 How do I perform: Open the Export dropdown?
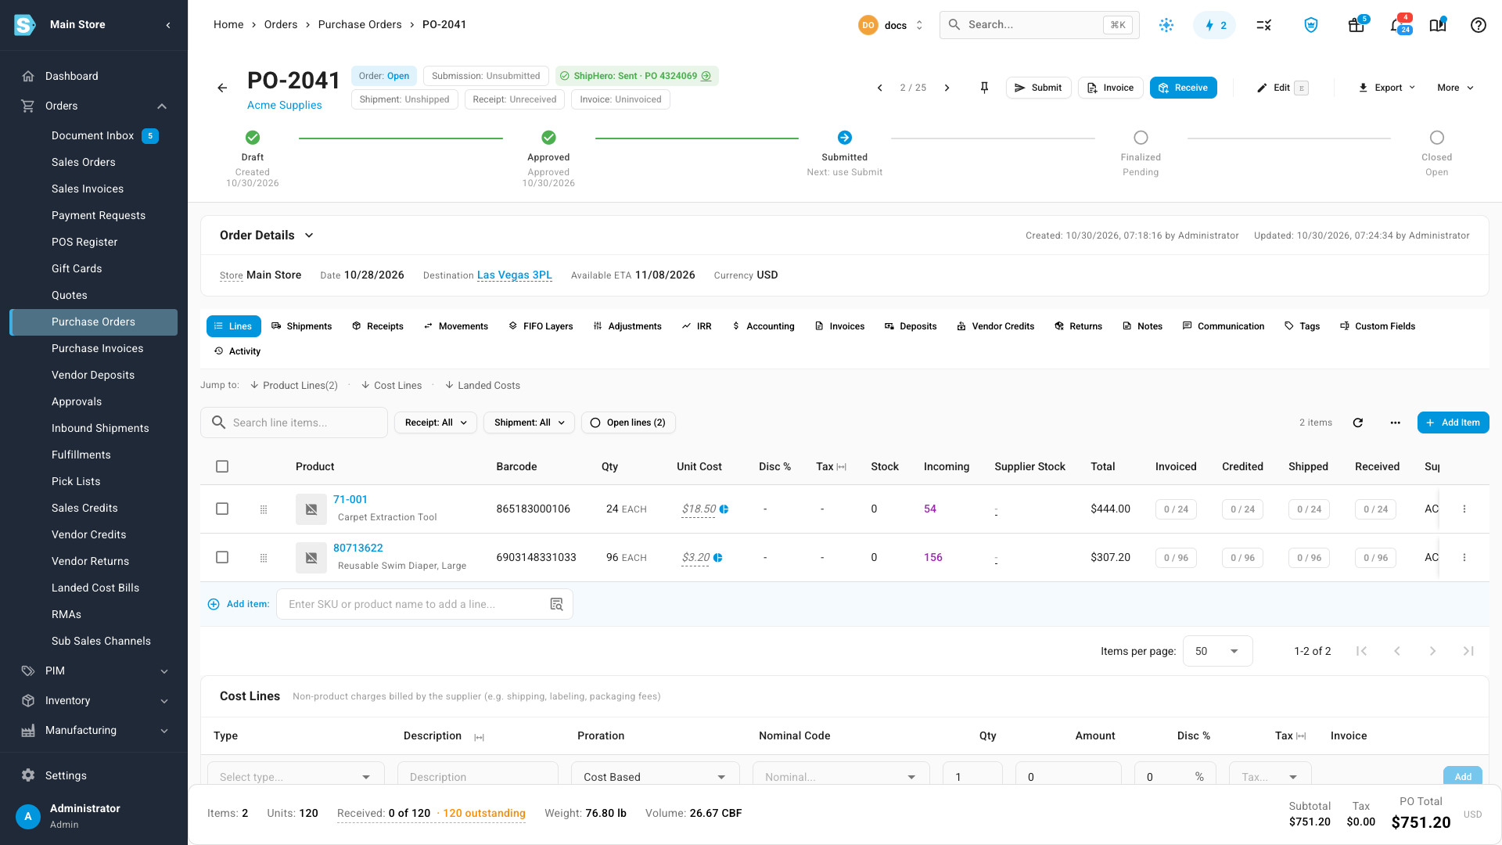(1386, 88)
